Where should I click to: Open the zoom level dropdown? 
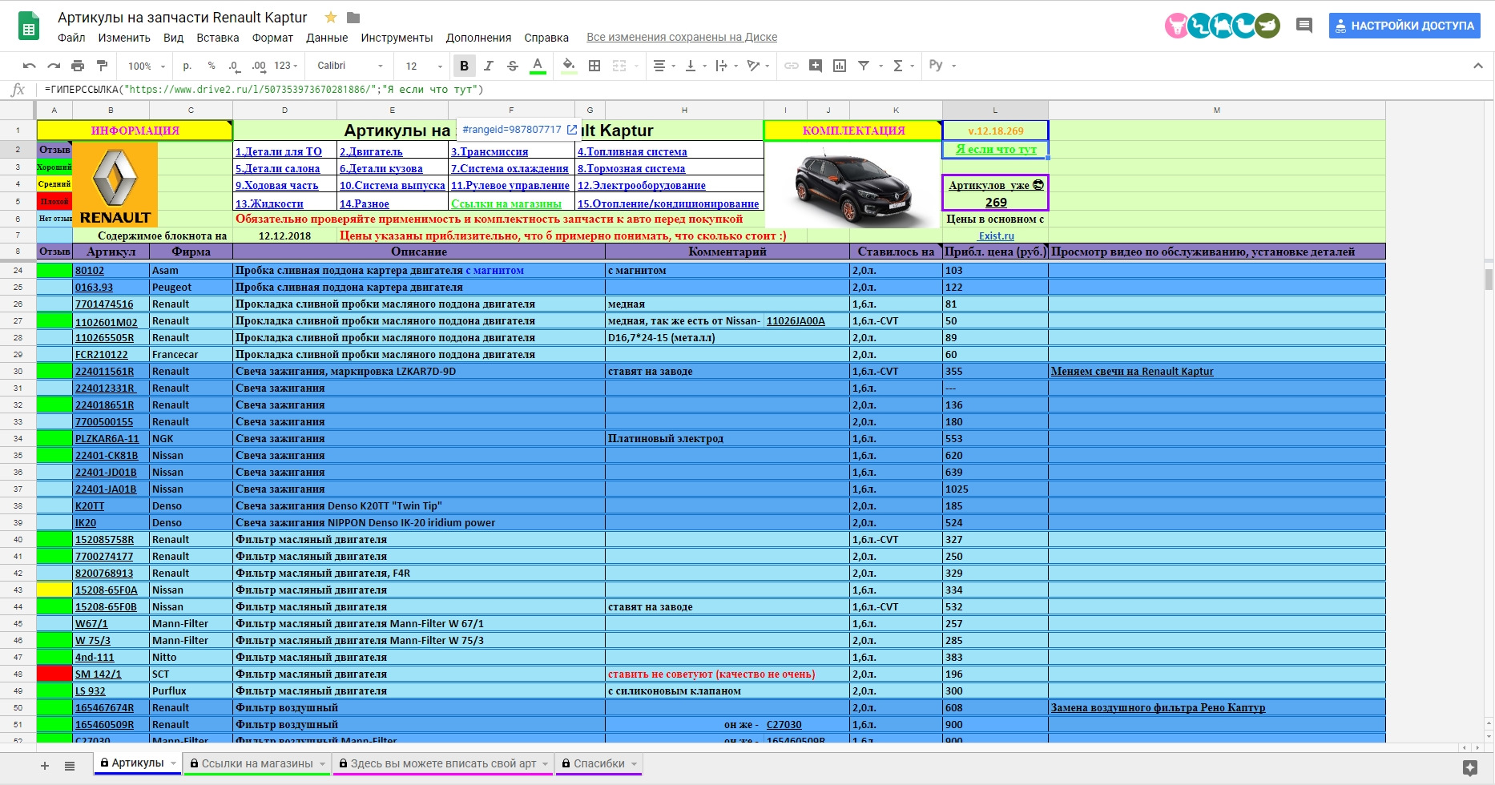pos(147,66)
